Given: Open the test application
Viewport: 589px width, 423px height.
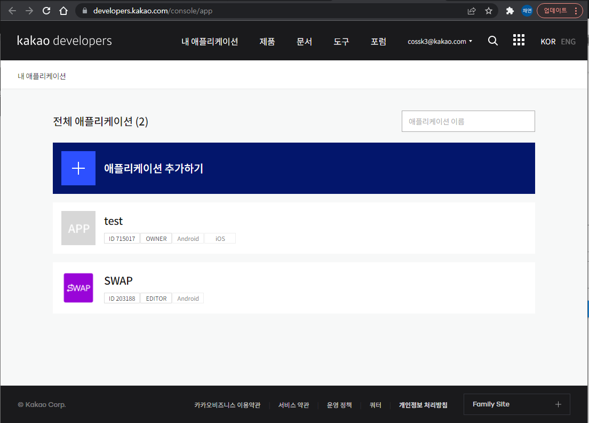Looking at the screenshot, I should pyautogui.click(x=114, y=221).
